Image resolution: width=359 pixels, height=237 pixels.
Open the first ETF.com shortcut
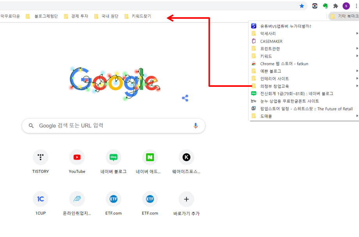[x=113, y=204]
